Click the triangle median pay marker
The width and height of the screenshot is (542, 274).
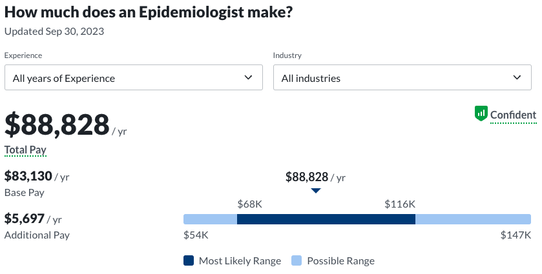(315, 191)
